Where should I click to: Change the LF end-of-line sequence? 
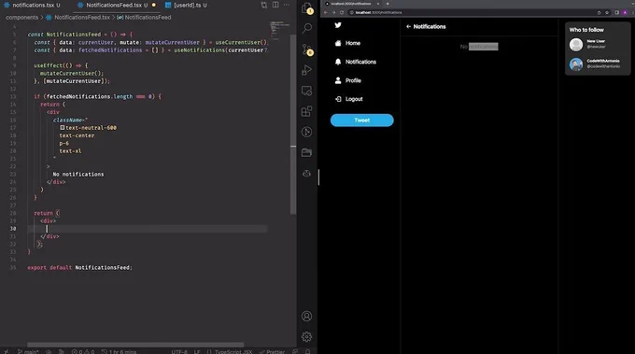[197, 351]
